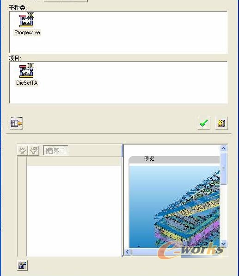The image size is (239, 276).
Task: Click the 预览 preview header bar
Action: 174,159
